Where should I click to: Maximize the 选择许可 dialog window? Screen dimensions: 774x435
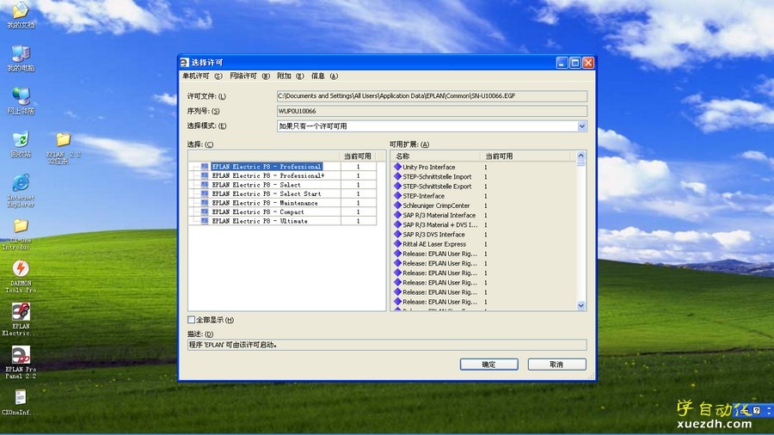[575, 63]
